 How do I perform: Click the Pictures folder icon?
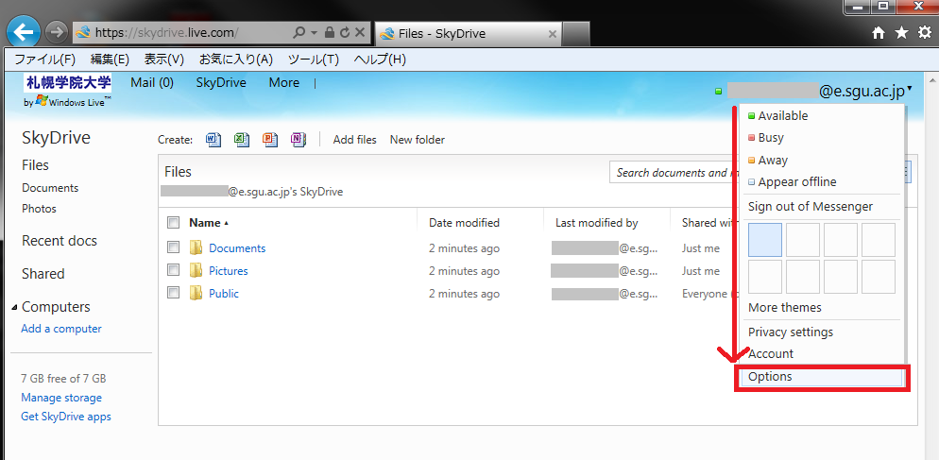(x=196, y=271)
